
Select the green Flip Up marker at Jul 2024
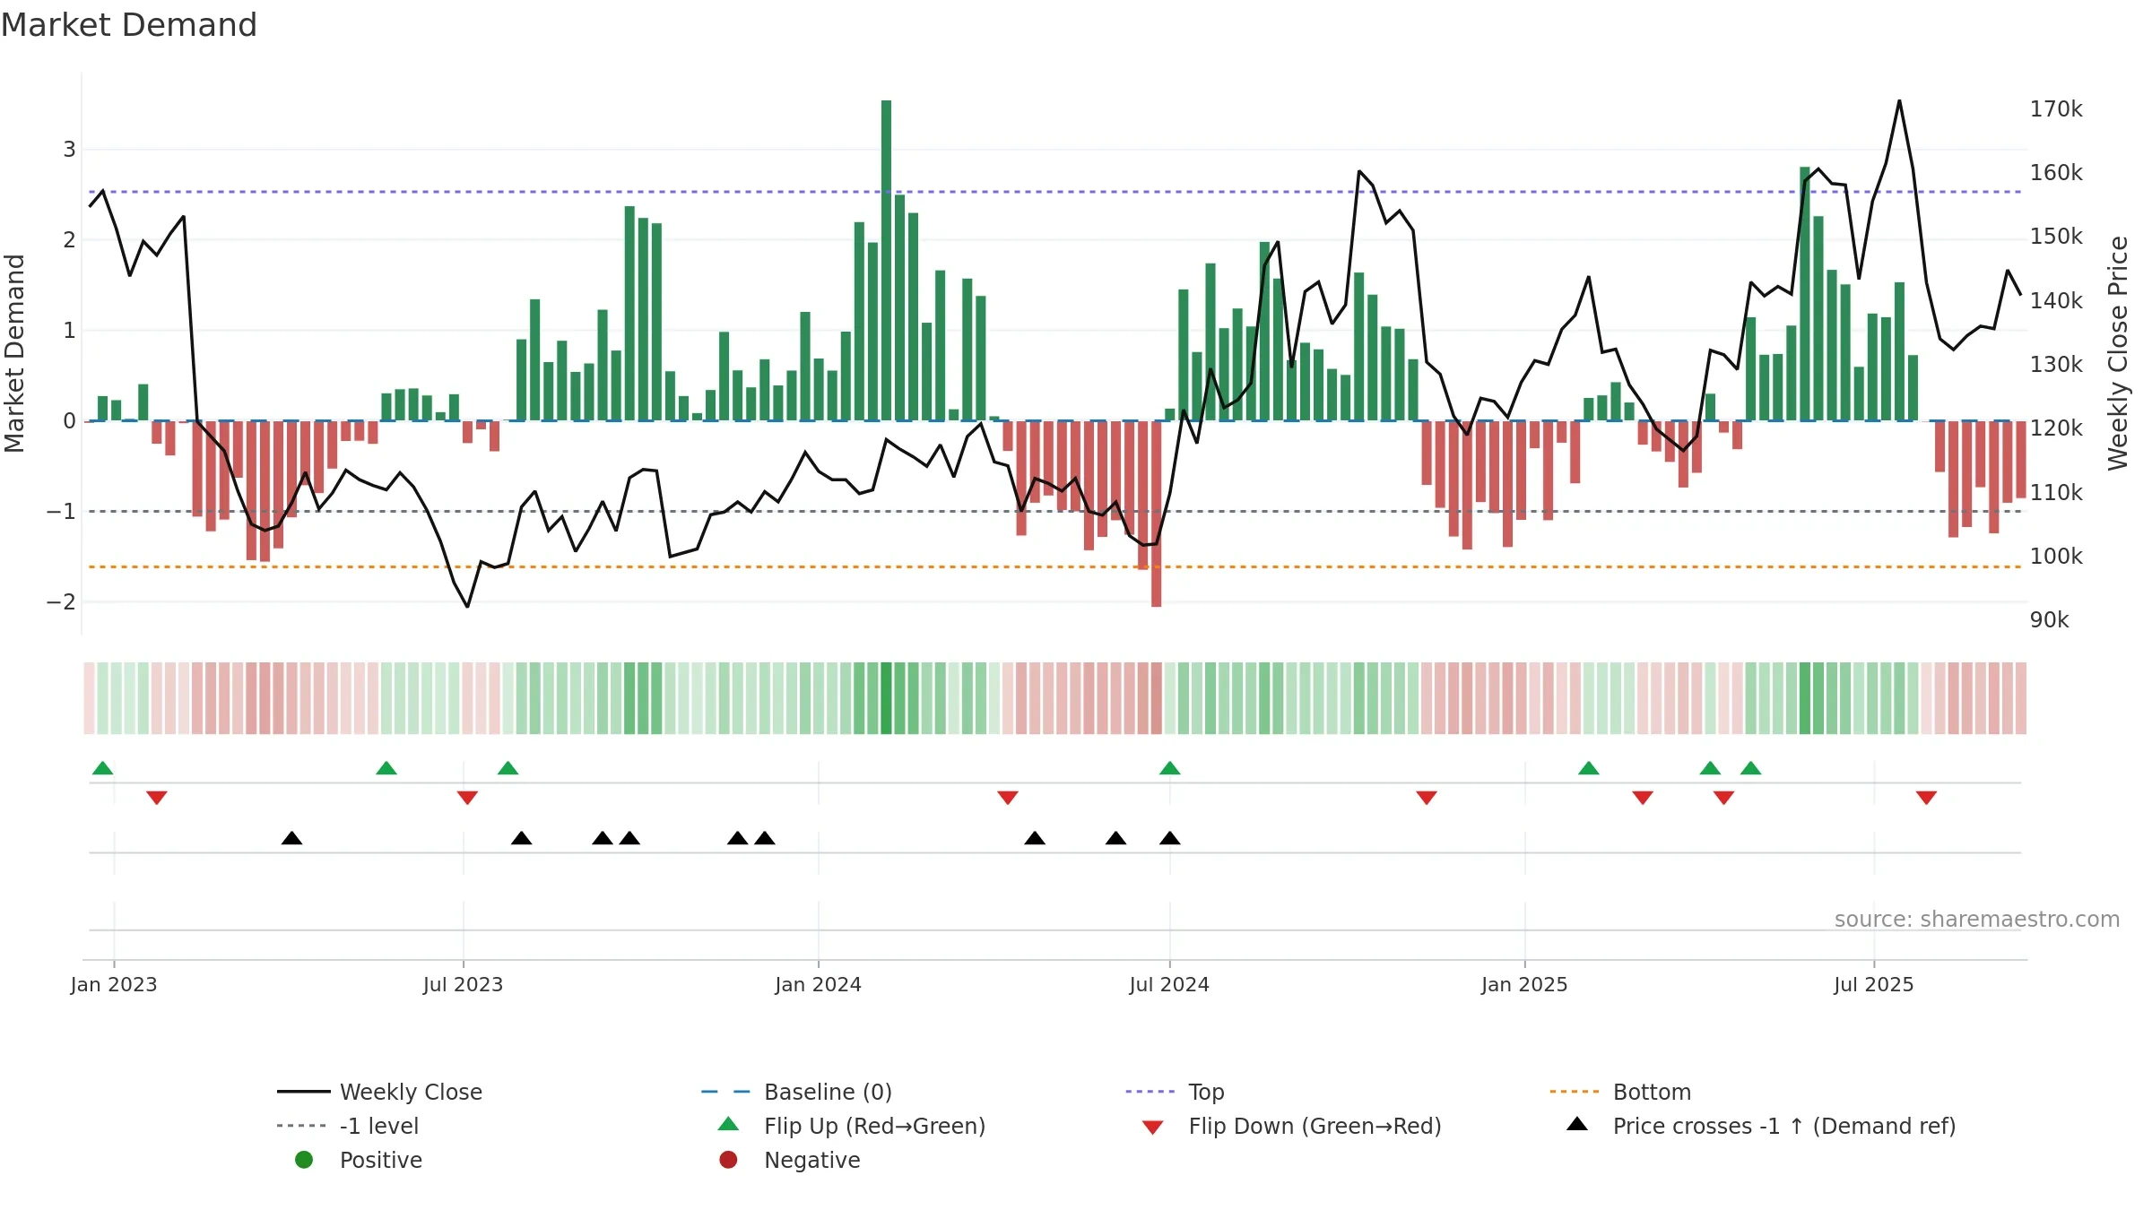pos(1170,768)
